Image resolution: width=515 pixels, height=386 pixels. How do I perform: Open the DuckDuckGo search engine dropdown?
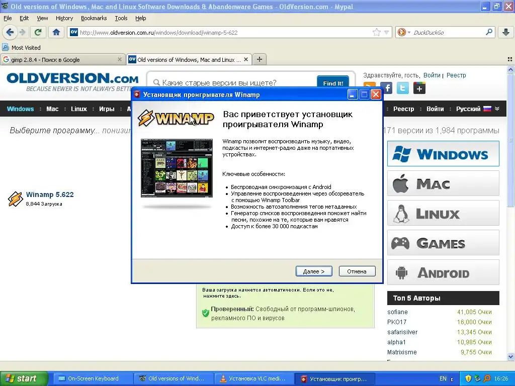click(409, 32)
